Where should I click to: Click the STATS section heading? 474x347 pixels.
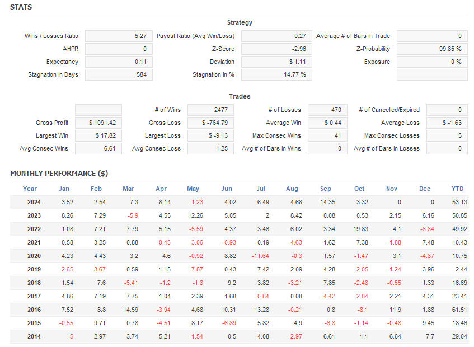pyautogui.click(x=21, y=7)
